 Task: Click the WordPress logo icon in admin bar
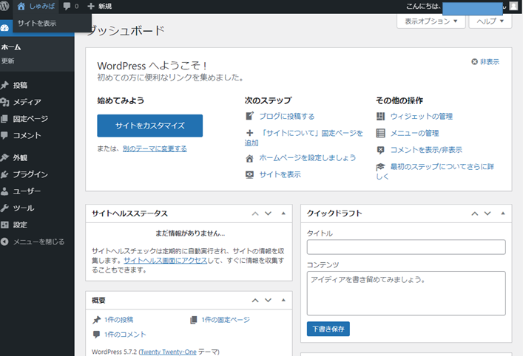6,7
